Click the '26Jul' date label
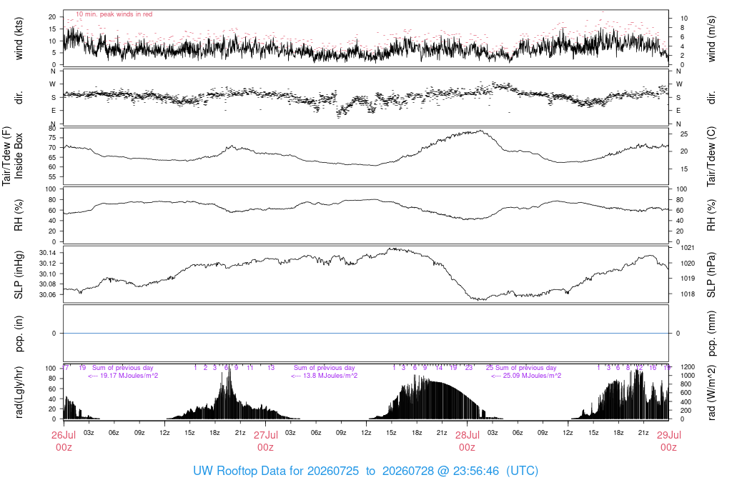The width and height of the screenshot is (732, 500). pos(64,435)
